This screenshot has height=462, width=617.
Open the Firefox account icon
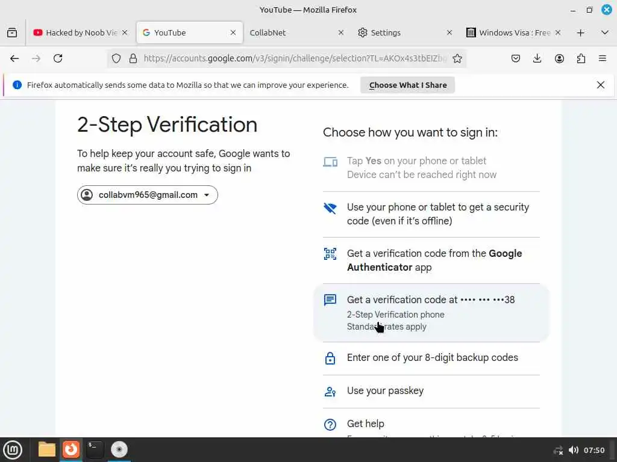point(559,58)
